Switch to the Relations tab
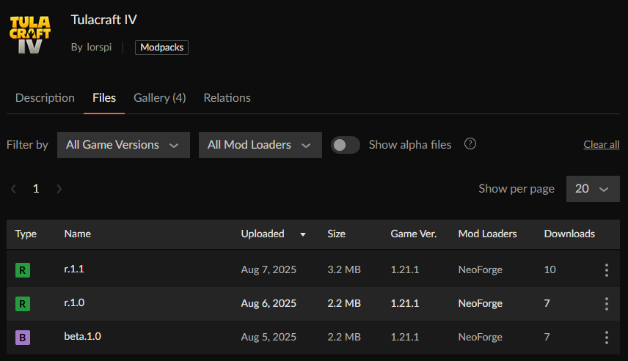The height and width of the screenshot is (361, 628). click(227, 98)
